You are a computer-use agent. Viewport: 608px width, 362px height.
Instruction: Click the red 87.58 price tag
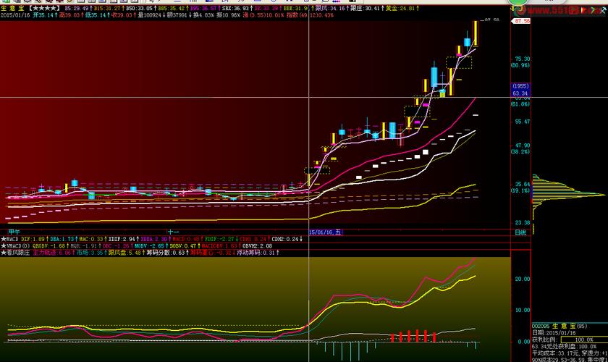[522, 21]
